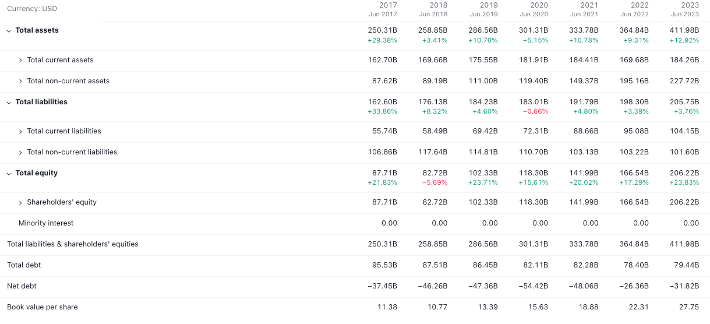The height and width of the screenshot is (324, 710).
Task: Click the 2020 Total liabilities −0.66% change
Action: (x=535, y=112)
